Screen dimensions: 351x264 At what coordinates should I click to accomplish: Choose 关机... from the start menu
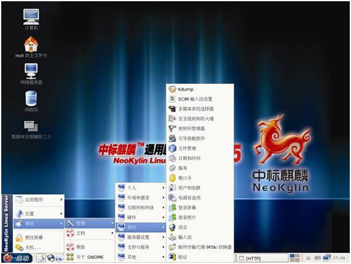click(x=39, y=248)
